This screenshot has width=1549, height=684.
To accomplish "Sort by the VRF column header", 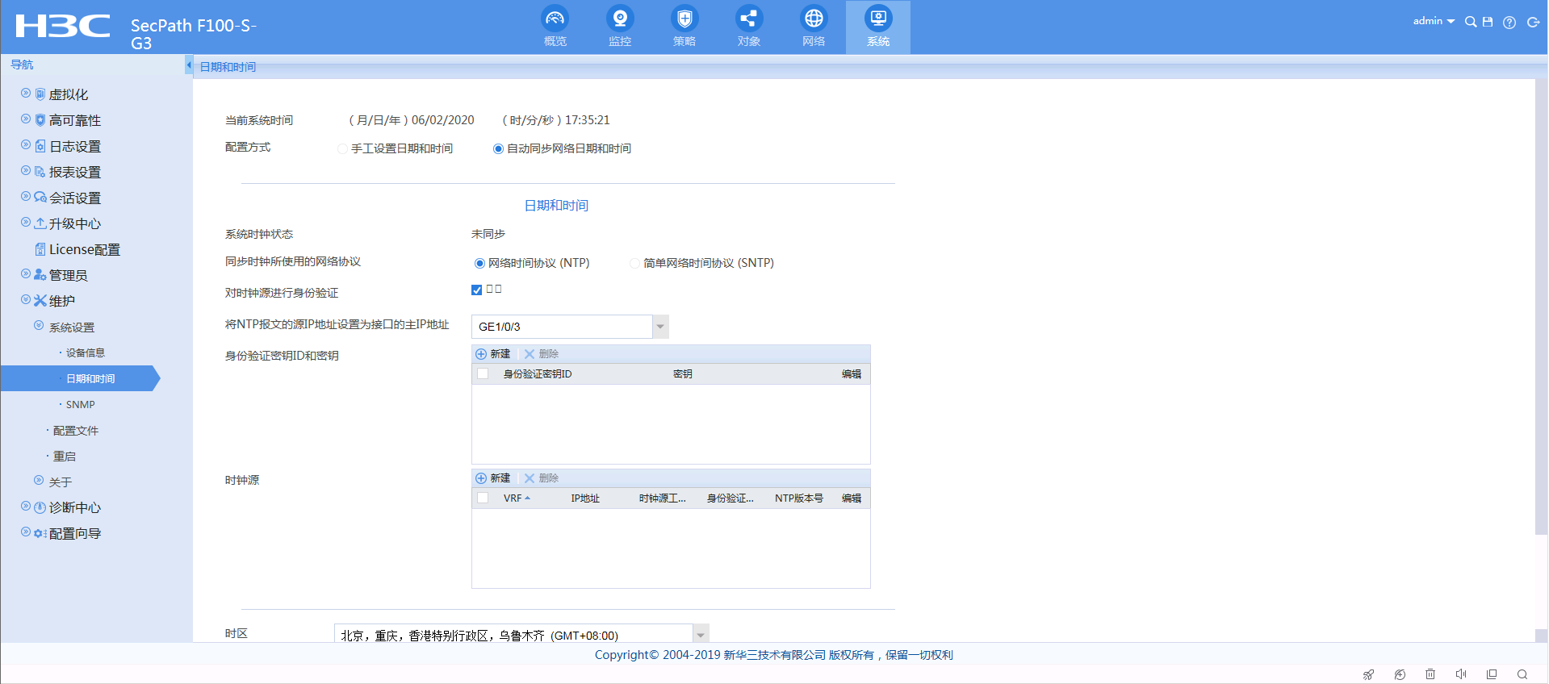I will click(x=513, y=498).
